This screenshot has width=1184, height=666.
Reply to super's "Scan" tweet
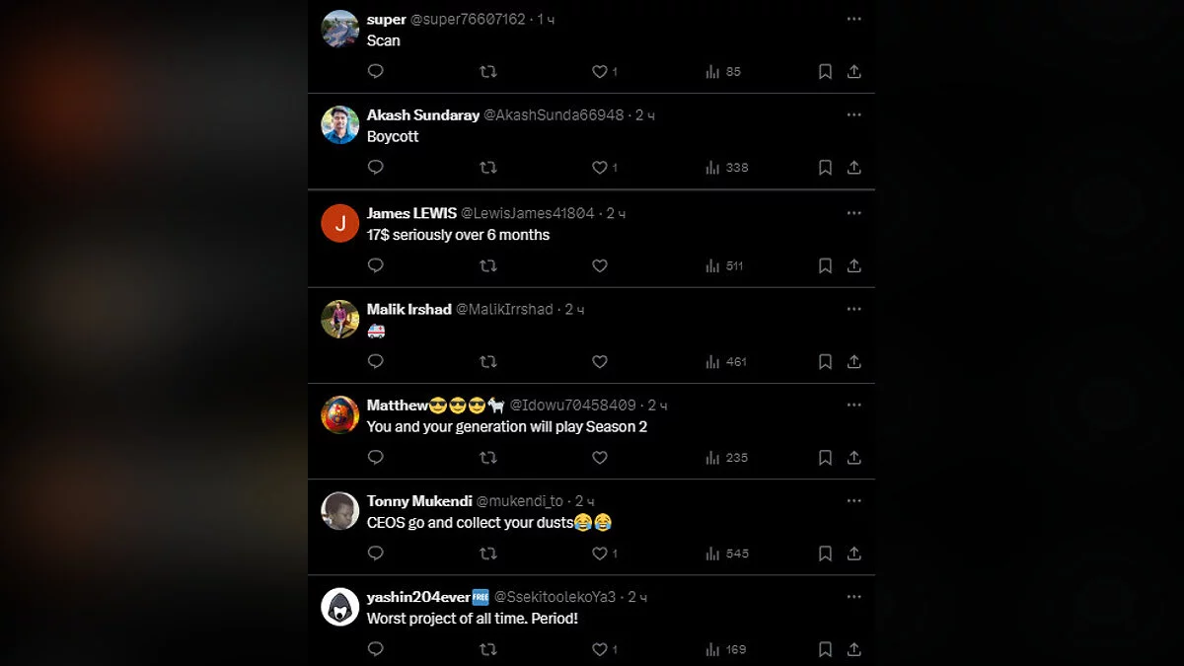[375, 72]
